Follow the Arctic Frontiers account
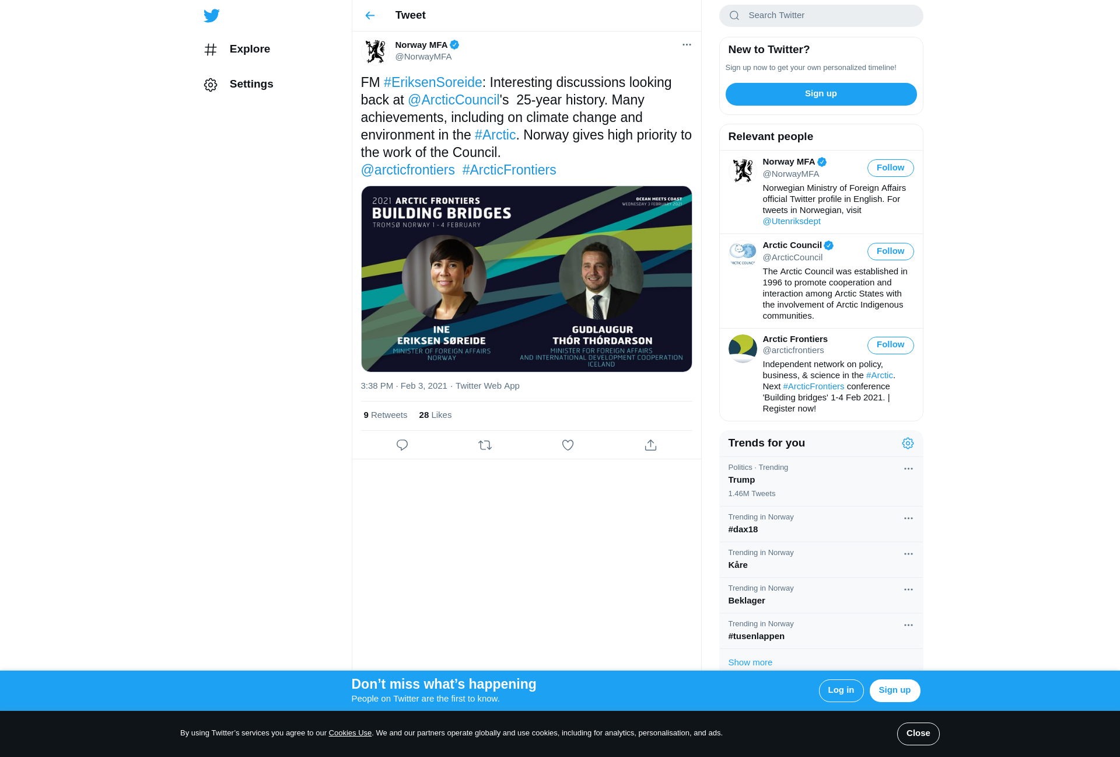The width and height of the screenshot is (1120, 757). (890, 345)
